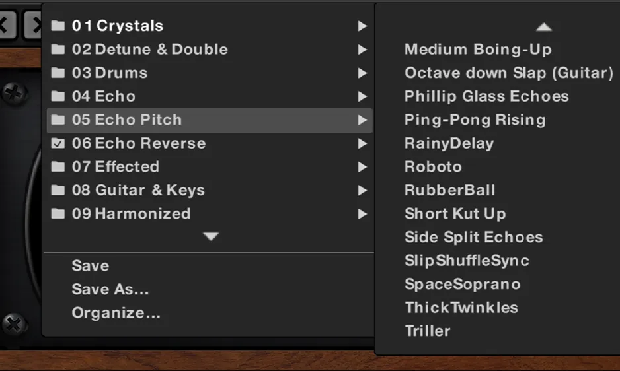Screen dimensions: 620x371
Task: Choose the Phillip Glass Echoes preset
Action: click(486, 96)
